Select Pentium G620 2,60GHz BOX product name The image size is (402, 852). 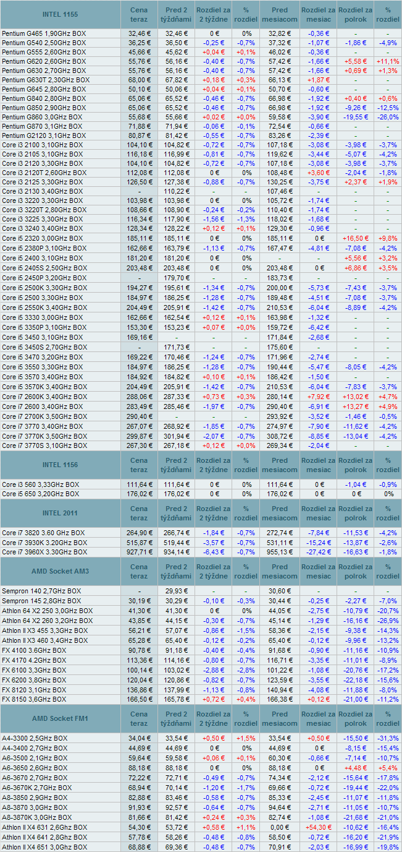click(x=44, y=61)
